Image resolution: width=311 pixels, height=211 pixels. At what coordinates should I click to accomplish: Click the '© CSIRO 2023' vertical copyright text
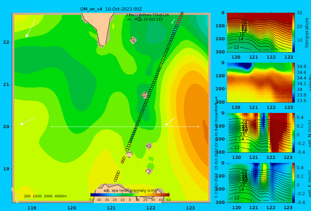(x=216, y=186)
